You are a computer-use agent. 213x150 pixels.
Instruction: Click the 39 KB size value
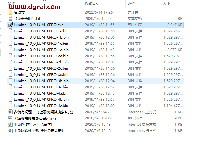tap(177, 118)
